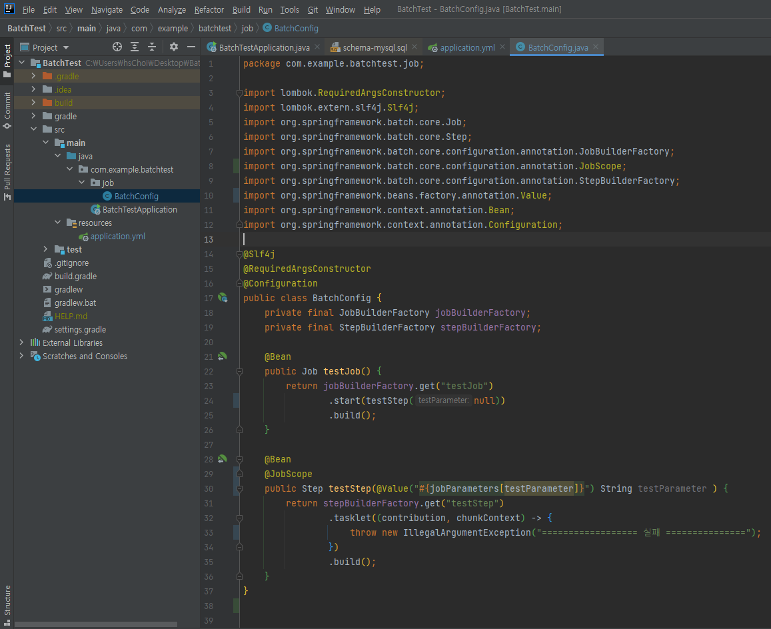Click the Project panel horizontal scrollbar

pos(97,624)
